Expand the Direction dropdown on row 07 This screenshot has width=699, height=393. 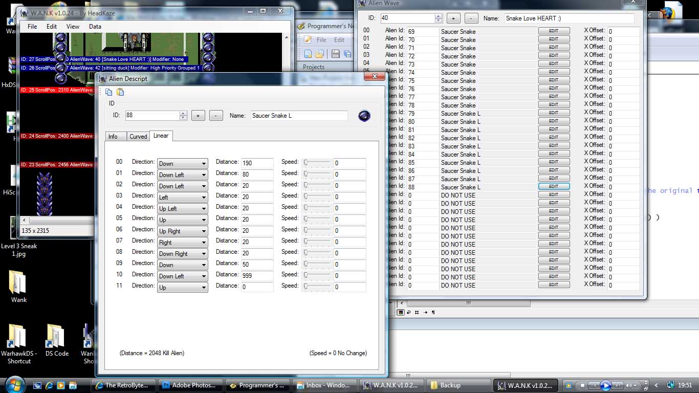point(204,243)
